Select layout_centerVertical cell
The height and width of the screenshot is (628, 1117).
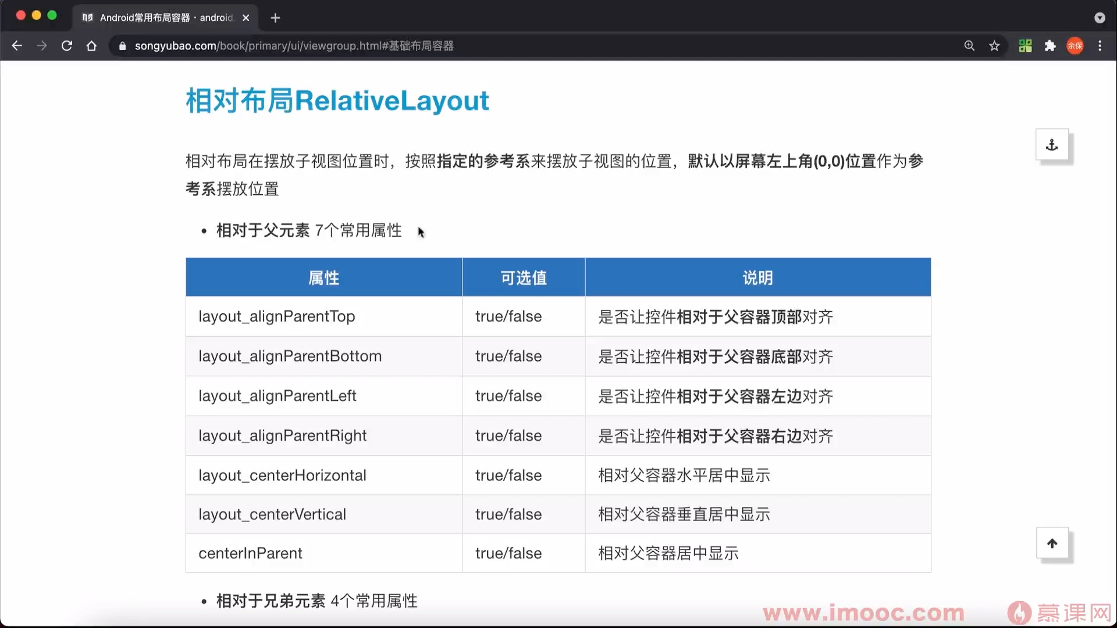click(x=324, y=514)
